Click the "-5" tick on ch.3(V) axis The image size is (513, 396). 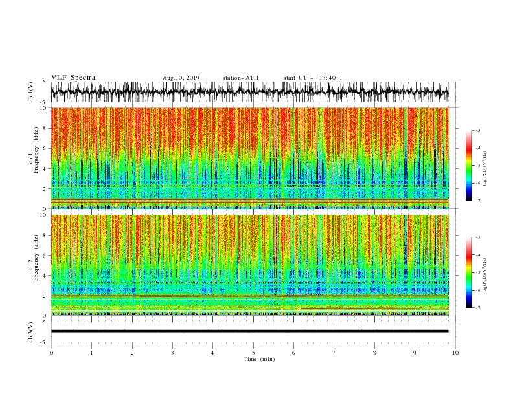click(44, 342)
